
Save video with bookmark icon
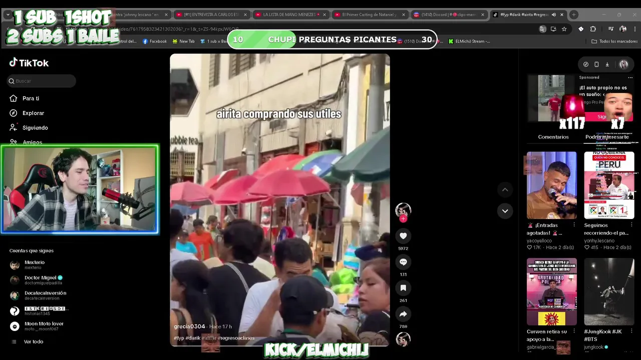pyautogui.click(x=403, y=287)
